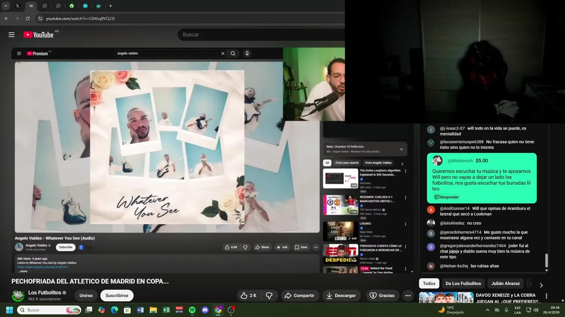Open DAVOO XENEIZE y LA COBRA video thumbnail
This screenshot has width=565, height=317.
(x=445, y=298)
